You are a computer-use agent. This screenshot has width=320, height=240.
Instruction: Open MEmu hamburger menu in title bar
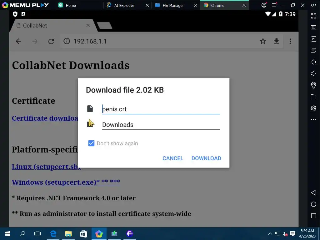[x=274, y=5]
